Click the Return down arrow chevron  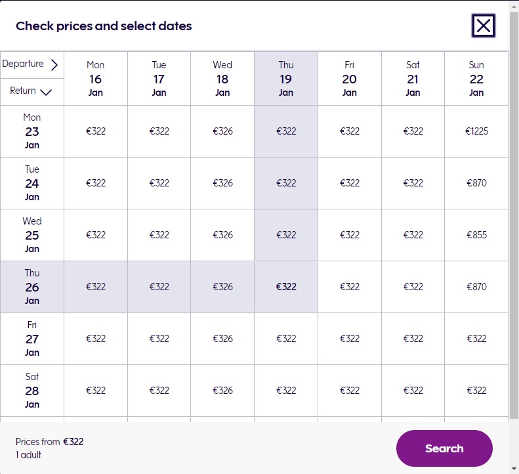pos(45,92)
